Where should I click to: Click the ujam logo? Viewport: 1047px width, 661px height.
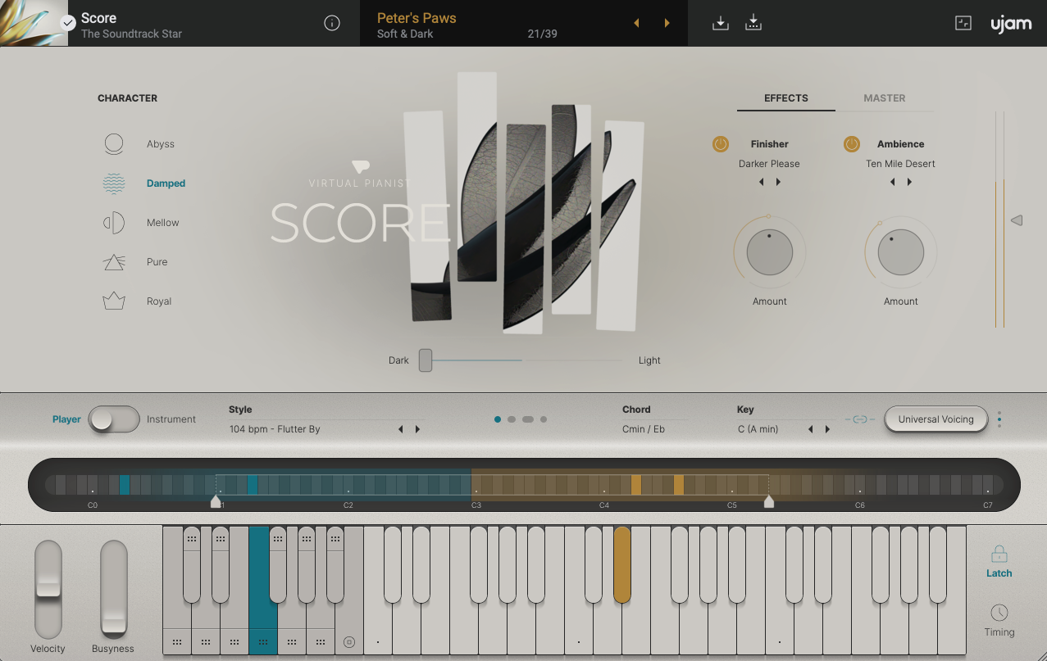pos(1011,24)
